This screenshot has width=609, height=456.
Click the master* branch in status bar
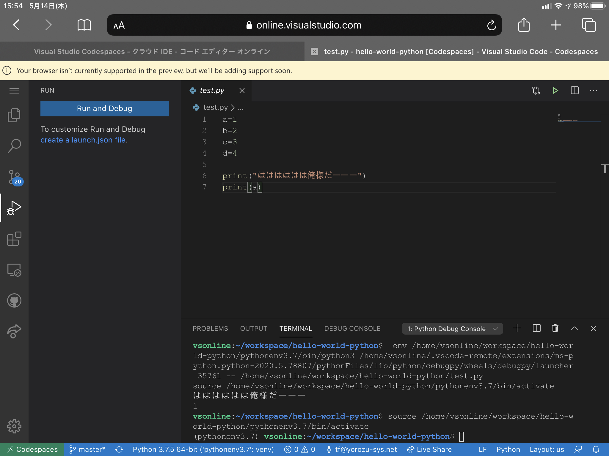[87, 449]
